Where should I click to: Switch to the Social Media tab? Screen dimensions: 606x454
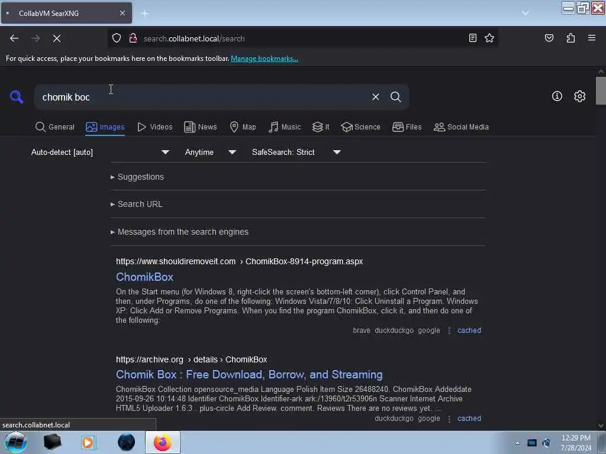tap(461, 127)
